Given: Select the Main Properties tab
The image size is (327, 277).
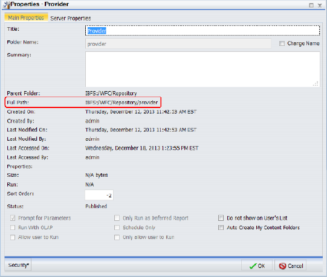Looking at the screenshot, I should click(x=26, y=18).
